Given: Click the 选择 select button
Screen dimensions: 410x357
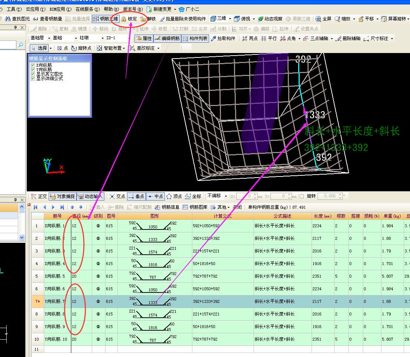Looking at the screenshot, I should click(x=40, y=48).
